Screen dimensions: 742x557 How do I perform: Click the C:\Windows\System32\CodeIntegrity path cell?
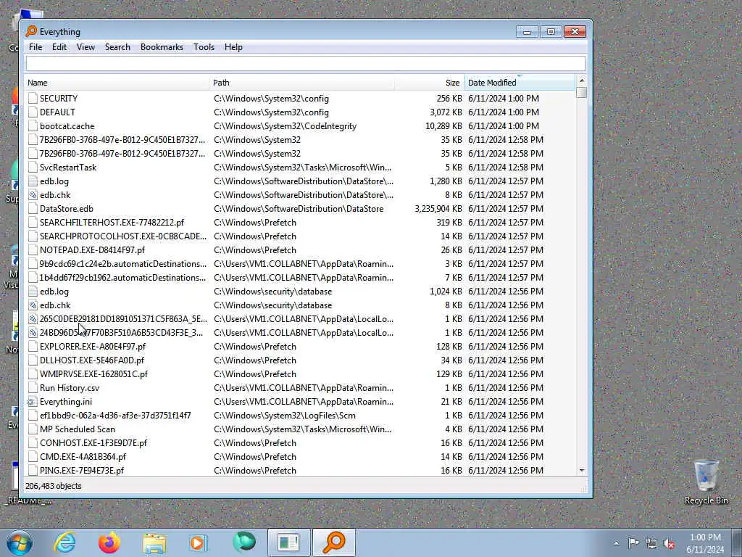285,126
